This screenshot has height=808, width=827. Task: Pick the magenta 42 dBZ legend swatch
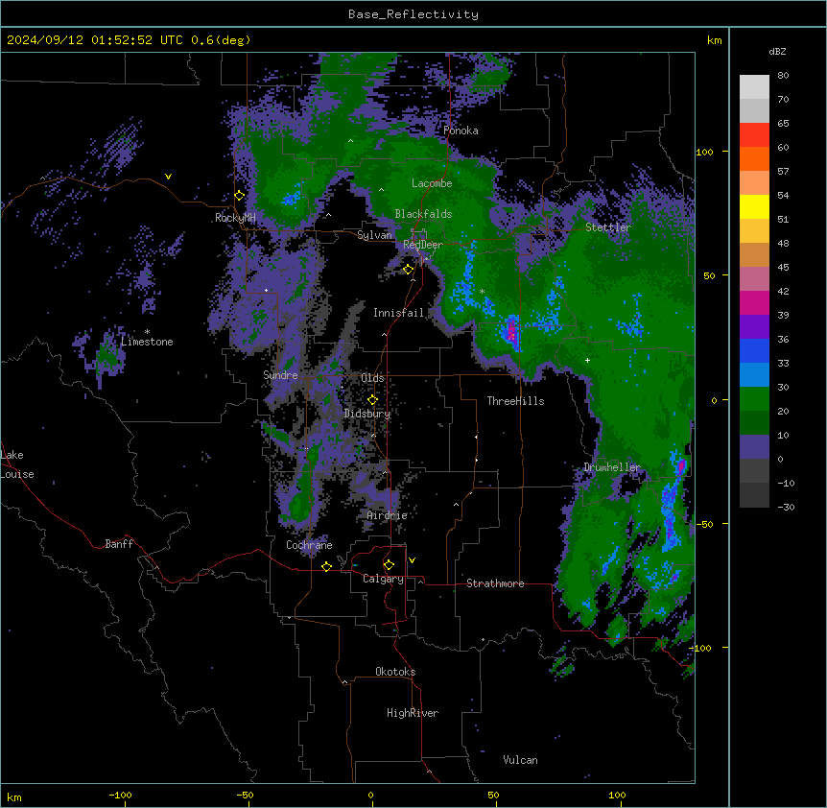pyautogui.click(x=754, y=302)
